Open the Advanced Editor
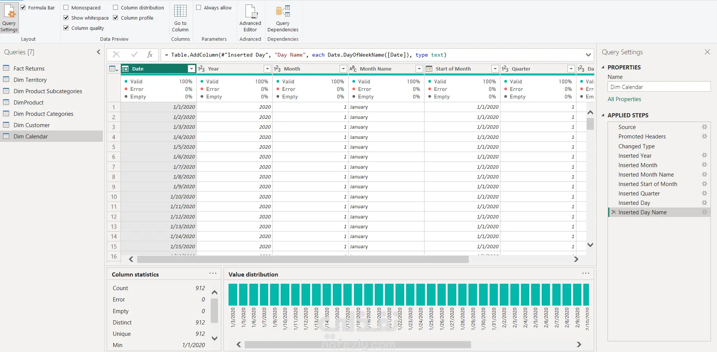Viewport: 717px width, 352px height. tap(250, 18)
